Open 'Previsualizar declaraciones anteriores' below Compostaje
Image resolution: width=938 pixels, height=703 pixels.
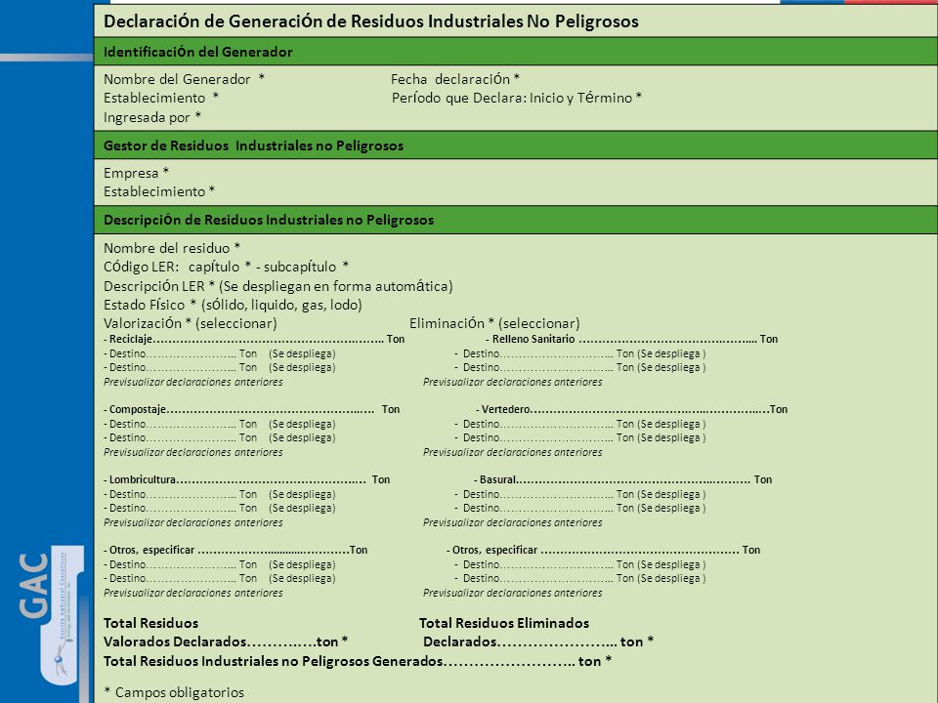193,452
